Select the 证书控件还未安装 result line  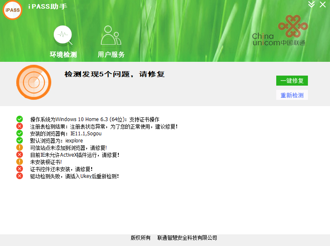(x=61, y=169)
